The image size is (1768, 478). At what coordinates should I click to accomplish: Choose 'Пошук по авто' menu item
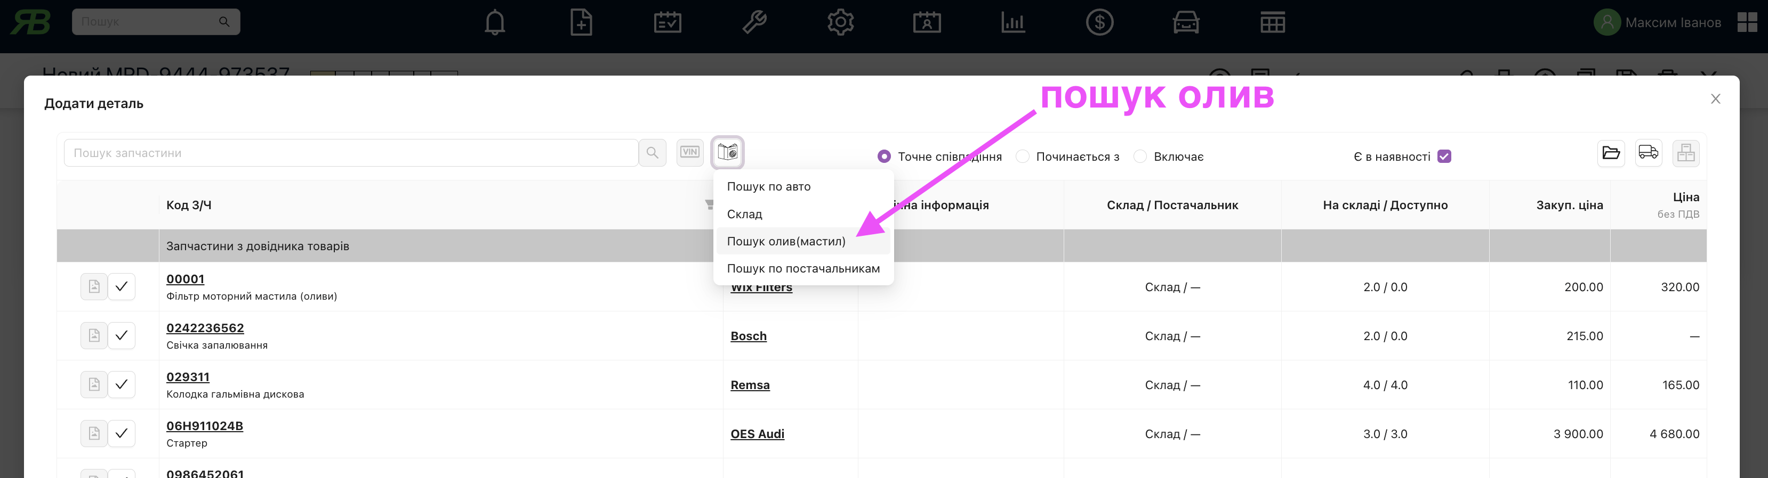[x=769, y=186]
